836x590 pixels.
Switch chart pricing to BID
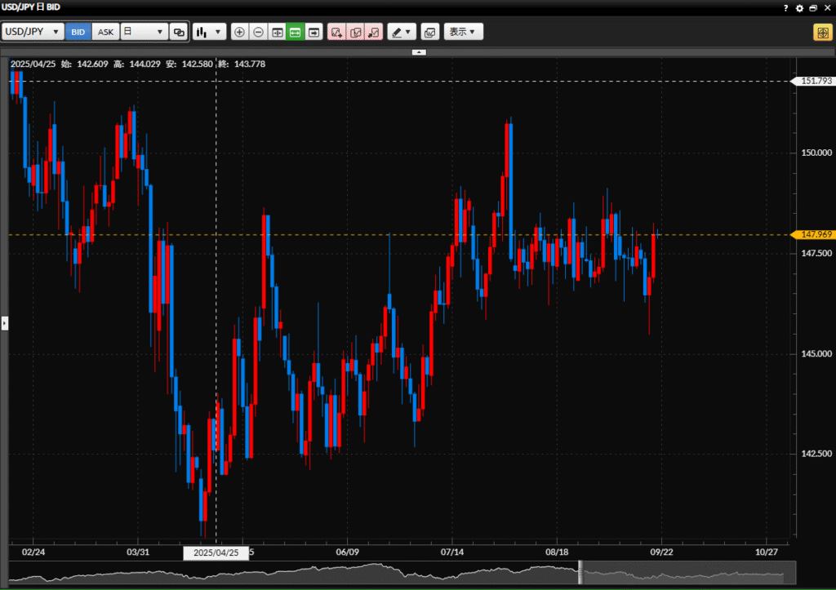tap(78, 32)
